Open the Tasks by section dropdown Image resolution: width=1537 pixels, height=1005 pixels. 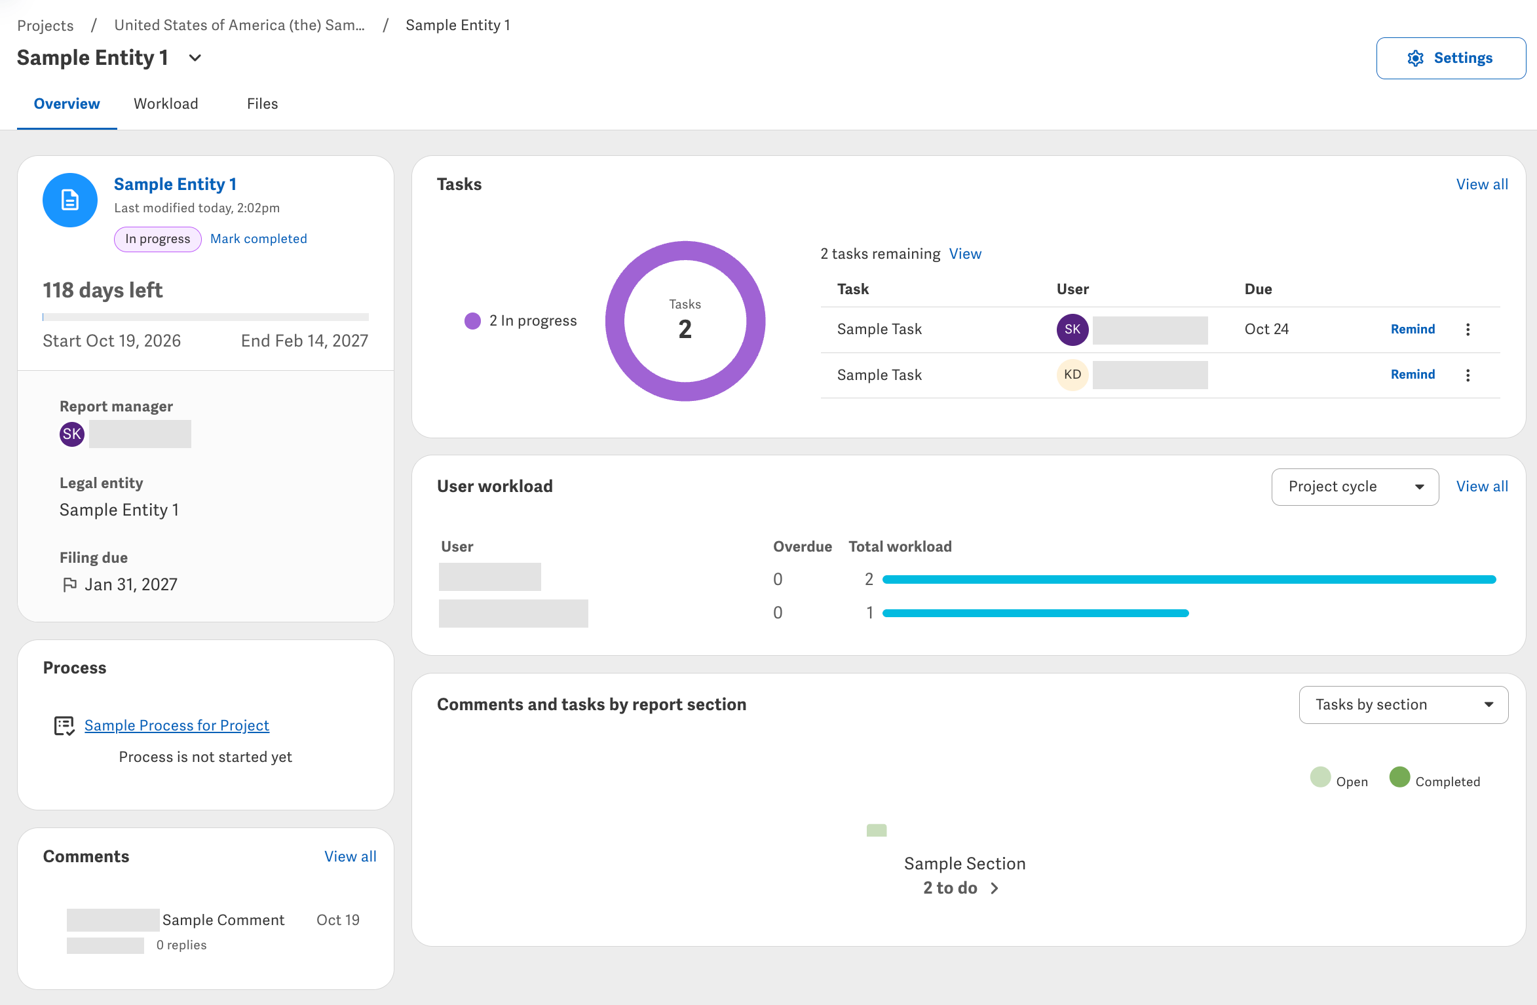tap(1403, 705)
